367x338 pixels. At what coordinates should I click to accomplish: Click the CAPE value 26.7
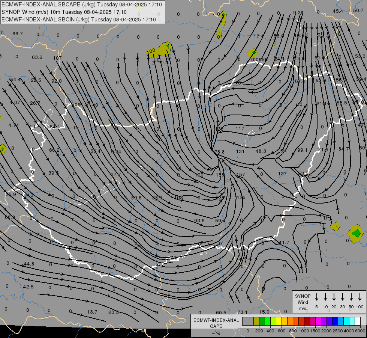35,103
